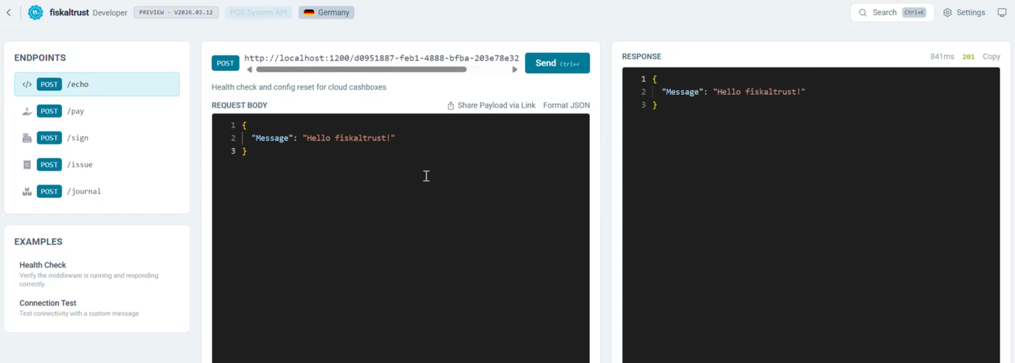Select the POST /echo endpoint
Viewport: 1015px width, 363px height.
(97, 84)
